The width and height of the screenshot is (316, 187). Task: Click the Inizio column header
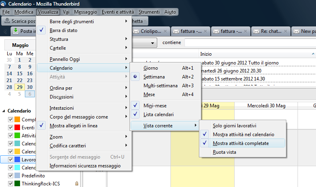(257, 54)
